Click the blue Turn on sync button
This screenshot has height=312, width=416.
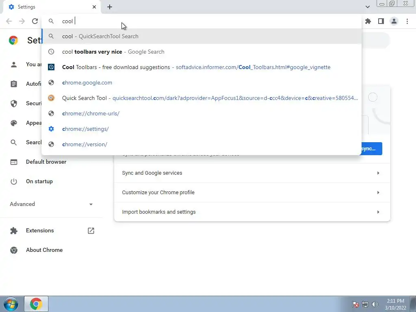(372, 149)
